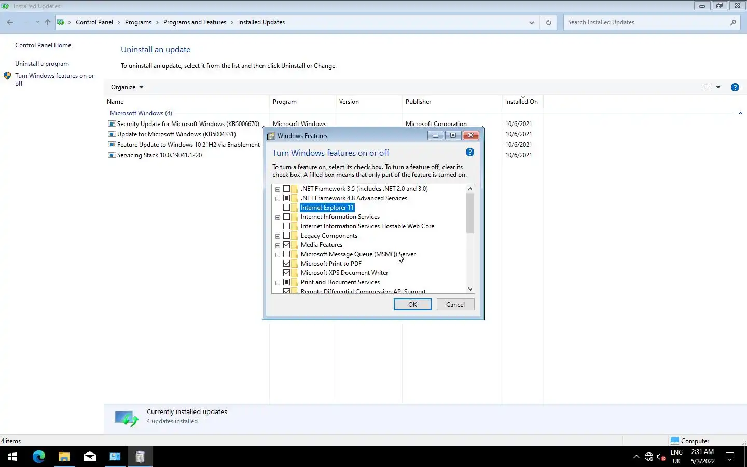Uncheck Microsoft Print to PDF
Image resolution: width=747 pixels, height=467 pixels.
[286, 264]
